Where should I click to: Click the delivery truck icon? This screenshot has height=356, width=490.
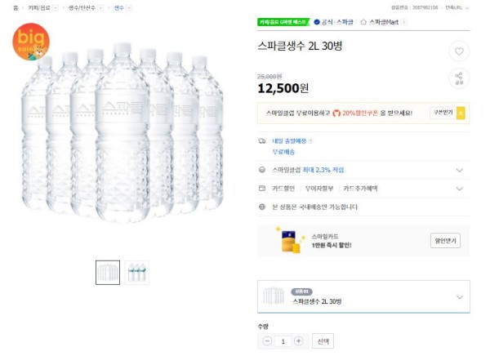(262, 141)
